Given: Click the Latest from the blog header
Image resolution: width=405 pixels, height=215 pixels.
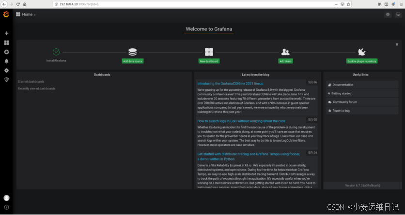Looking at the screenshot, I should (x=255, y=75).
